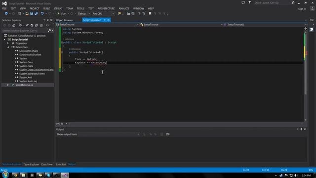Open the FILE menu
Image resolution: width=316 pixels, height=178 pixels.
(4, 8)
